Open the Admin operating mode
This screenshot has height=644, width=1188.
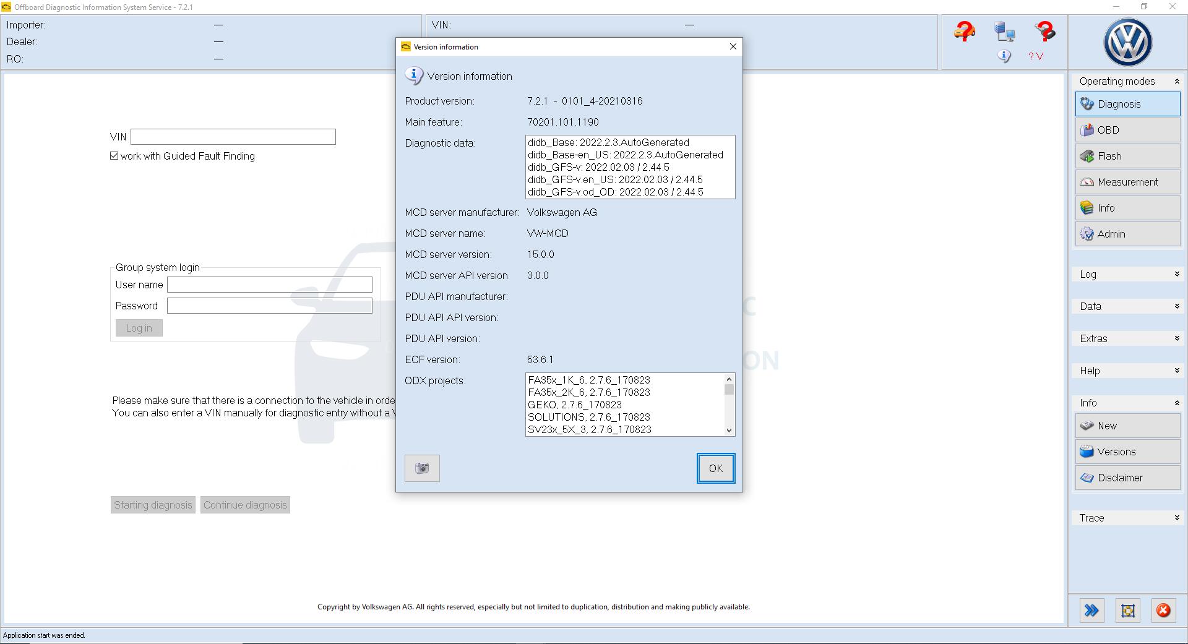point(1128,234)
